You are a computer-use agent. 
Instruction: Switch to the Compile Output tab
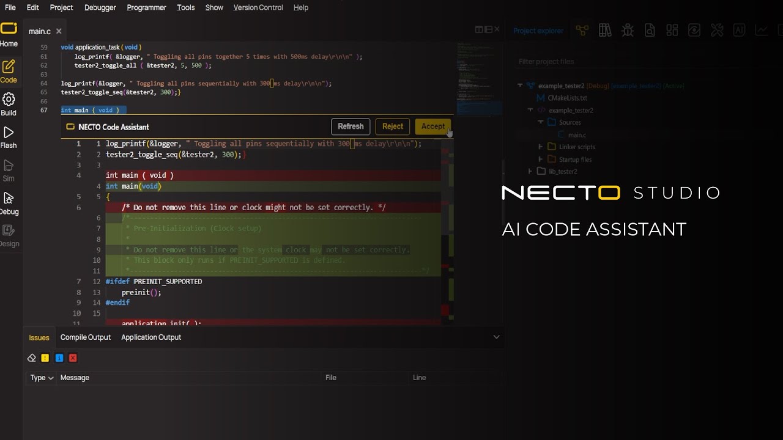pos(86,337)
